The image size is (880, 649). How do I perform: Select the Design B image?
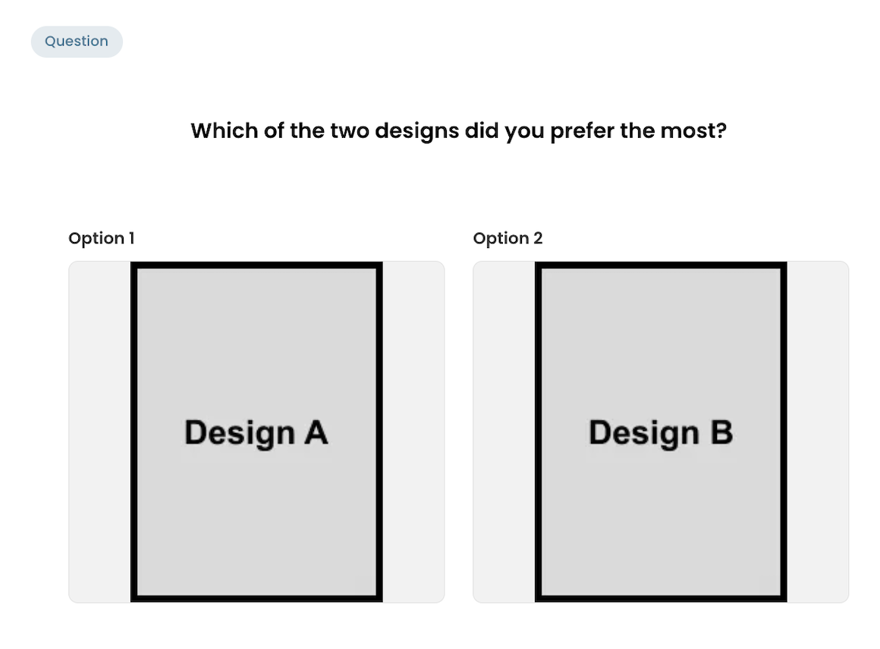point(661,432)
